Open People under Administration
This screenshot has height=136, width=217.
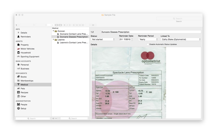(24, 104)
